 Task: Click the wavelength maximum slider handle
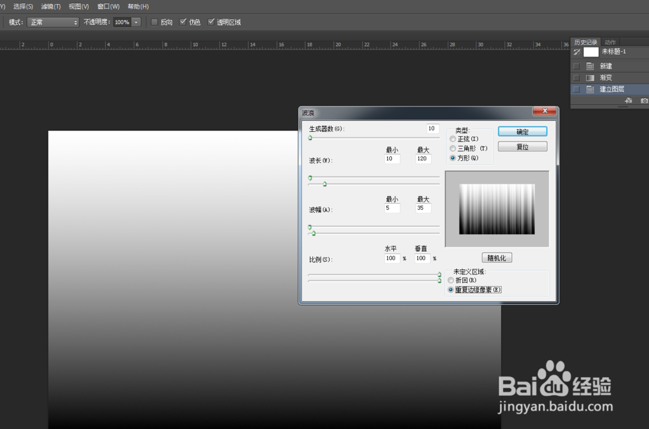(x=325, y=184)
